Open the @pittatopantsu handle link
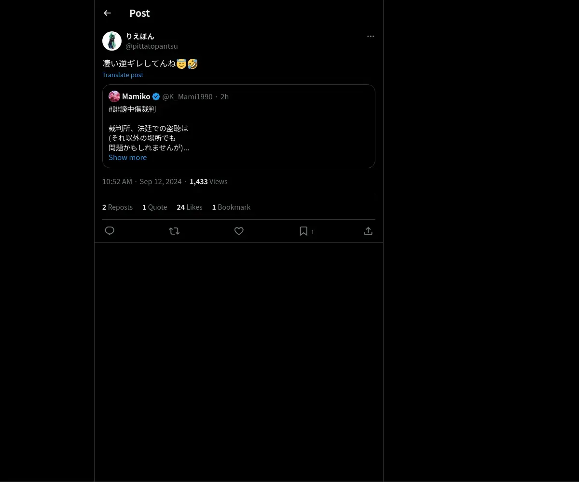 [152, 46]
